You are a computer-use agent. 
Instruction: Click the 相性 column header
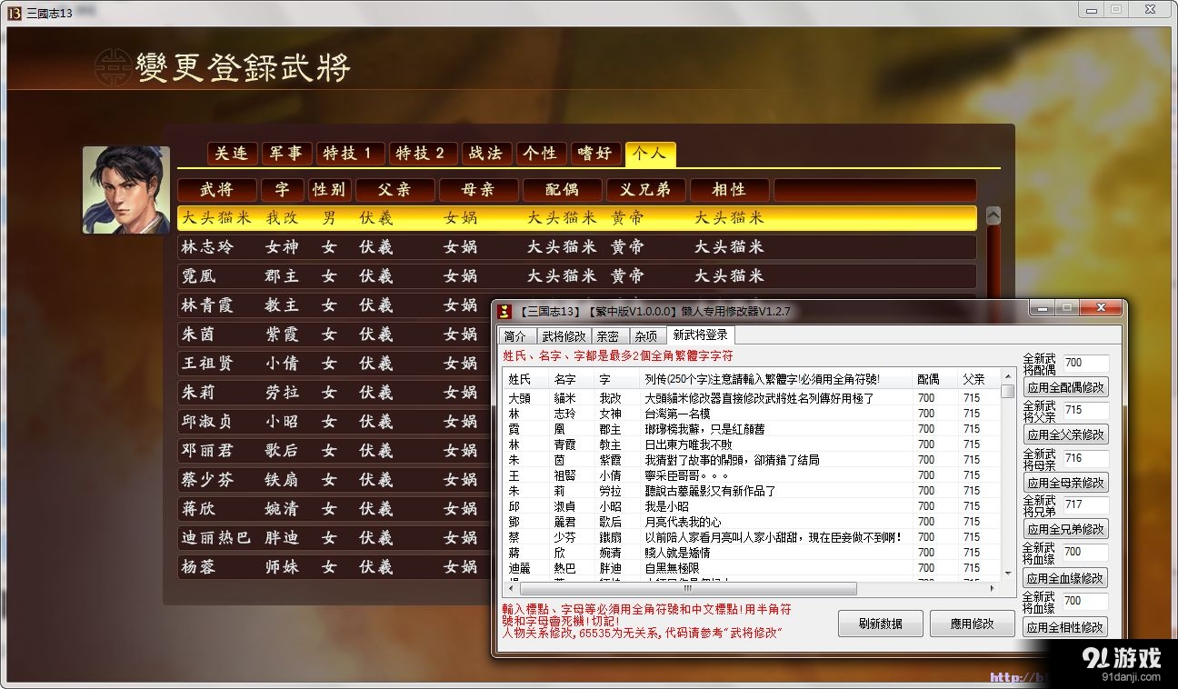point(730,190)
